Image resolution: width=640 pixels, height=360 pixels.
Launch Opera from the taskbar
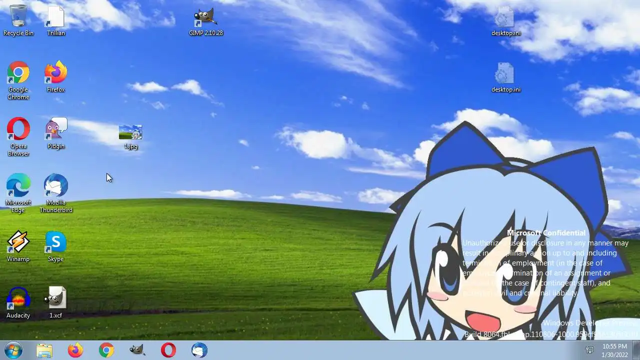tap(168, 350)
